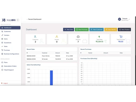This screenshot has height=102, width=136.
Task: Open Business Configurations label
Action: (x=11, y=54)
